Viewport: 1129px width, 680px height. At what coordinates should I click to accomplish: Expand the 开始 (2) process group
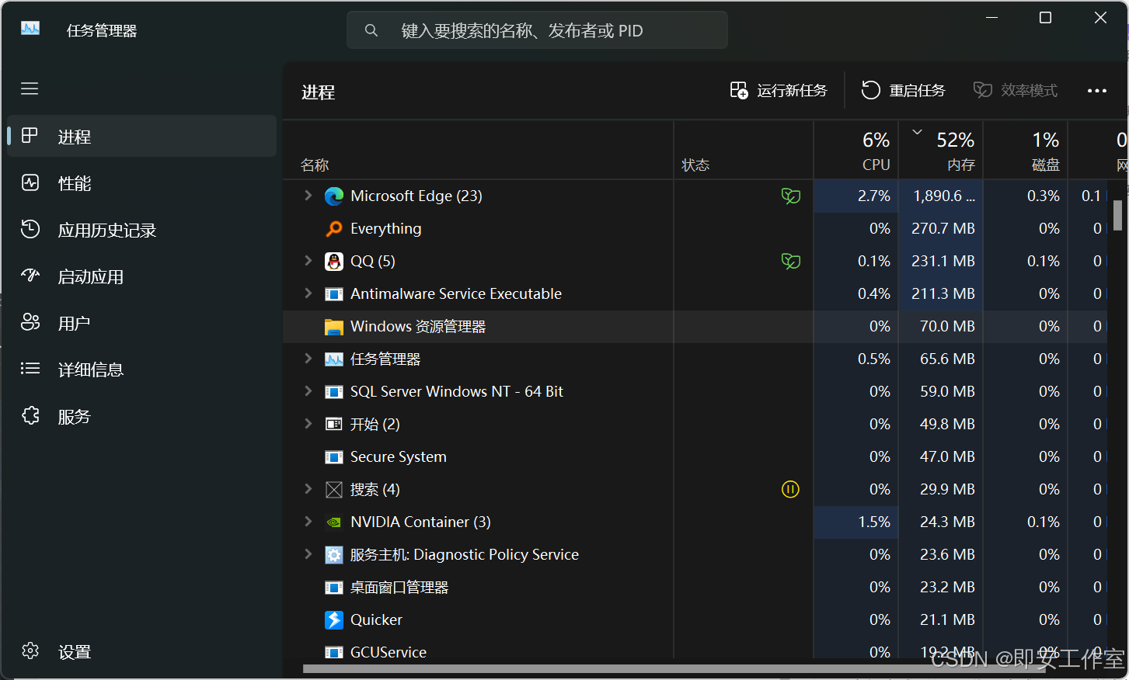(x=308, y=424)
